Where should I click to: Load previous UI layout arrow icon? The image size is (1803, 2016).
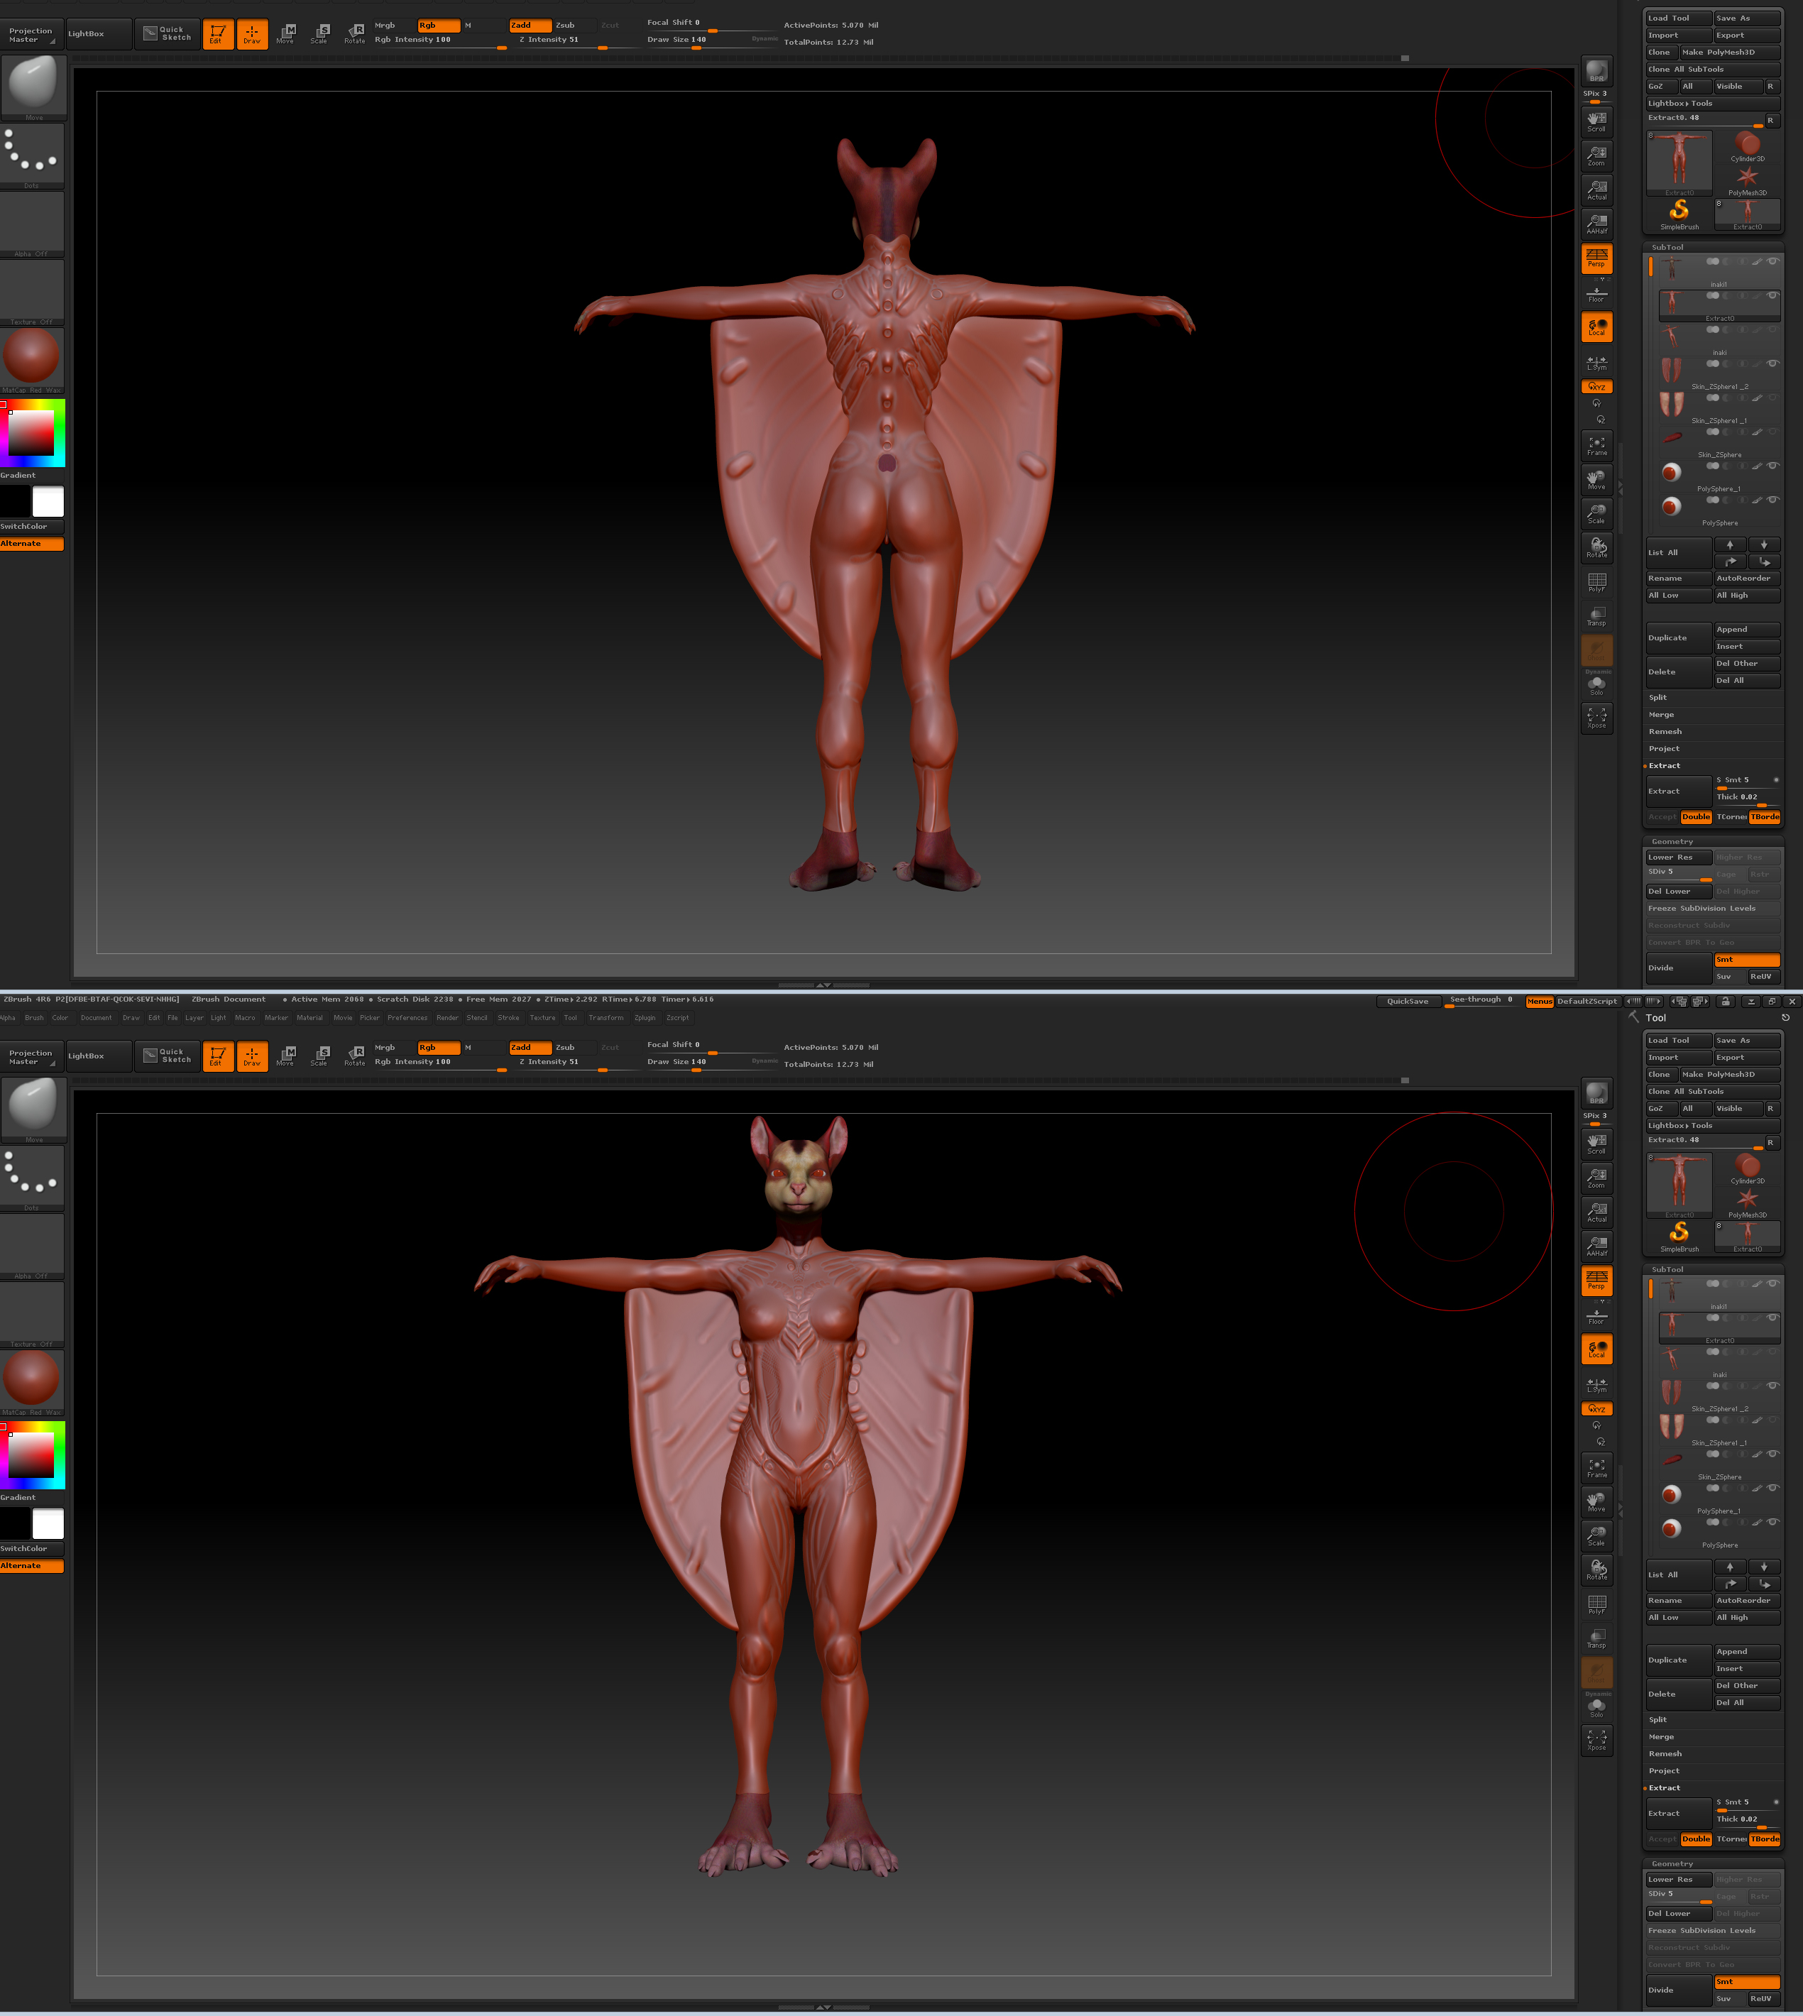point(1679,1002)
